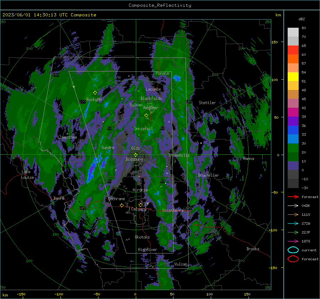Click the Stettler city label
The image size is (320, 299).
[x=207, y=103]
